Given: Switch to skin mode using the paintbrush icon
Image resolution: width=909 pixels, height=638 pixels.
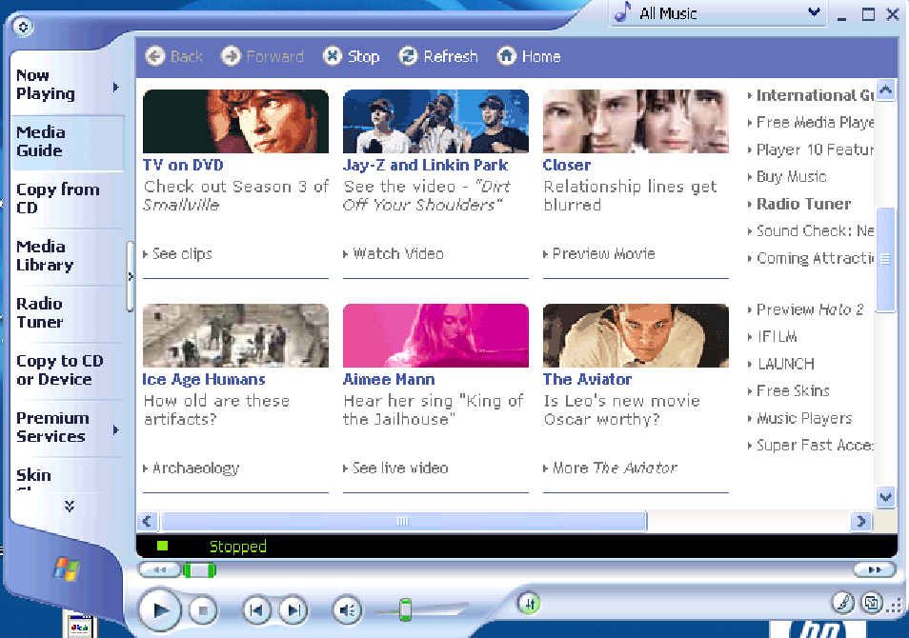Looking at the screenshot, I should click(843, 603).
